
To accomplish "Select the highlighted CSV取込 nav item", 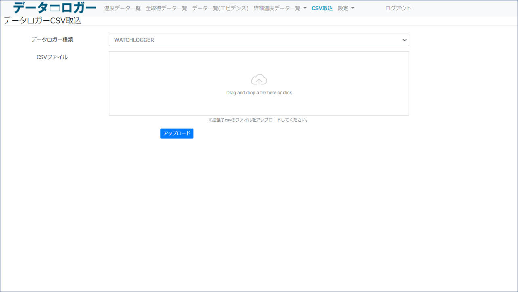I will 322,8.
